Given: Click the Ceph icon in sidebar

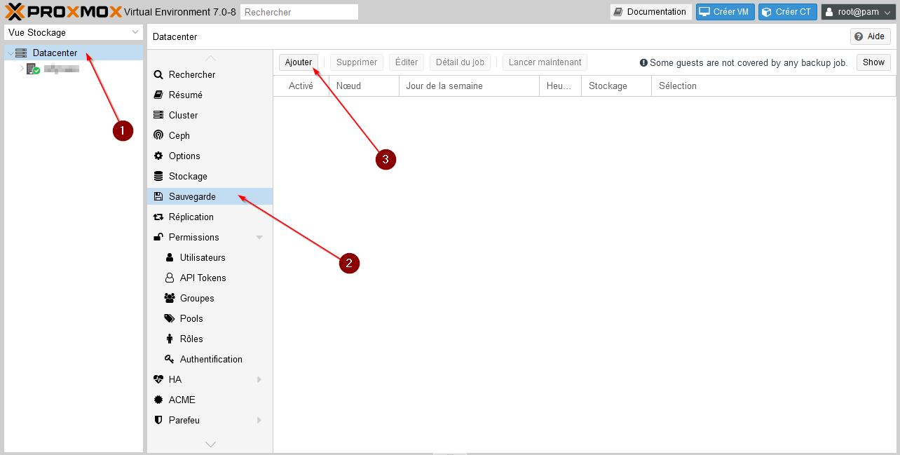Looking at the screenshot, I should (158, 135).
